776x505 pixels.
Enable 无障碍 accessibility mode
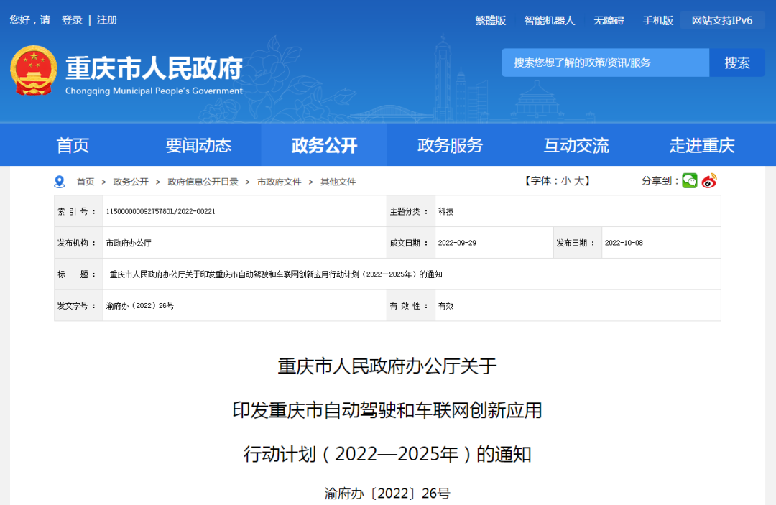[x=609, y=21]
